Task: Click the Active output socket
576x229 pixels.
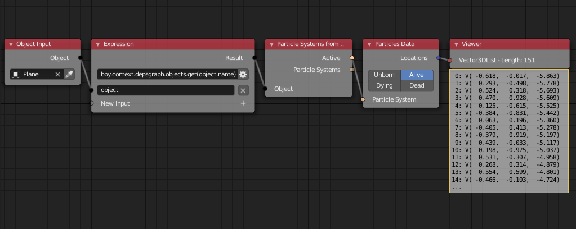Action: [352, 57]
